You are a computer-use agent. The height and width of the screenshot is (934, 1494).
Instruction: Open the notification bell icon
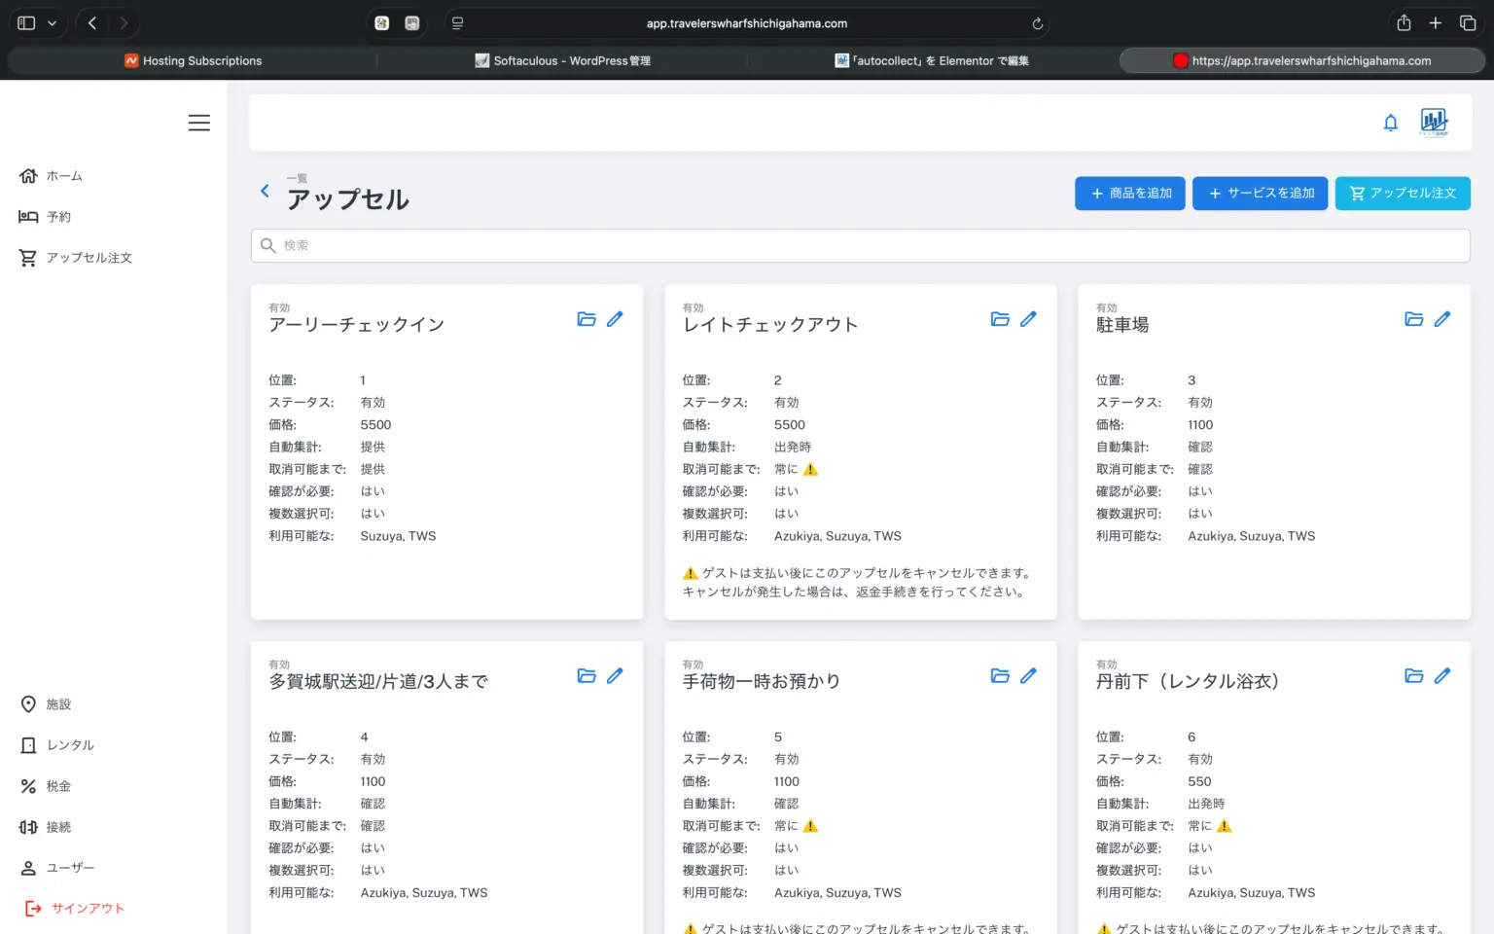1390,123
